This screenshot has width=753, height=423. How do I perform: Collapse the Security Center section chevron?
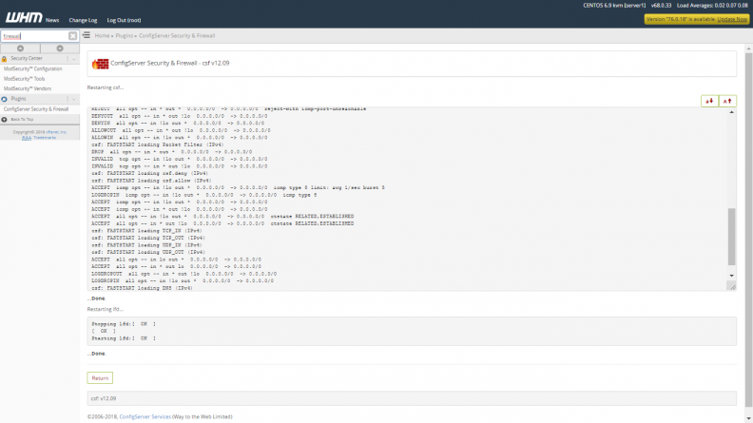click(x=73, y=59)
